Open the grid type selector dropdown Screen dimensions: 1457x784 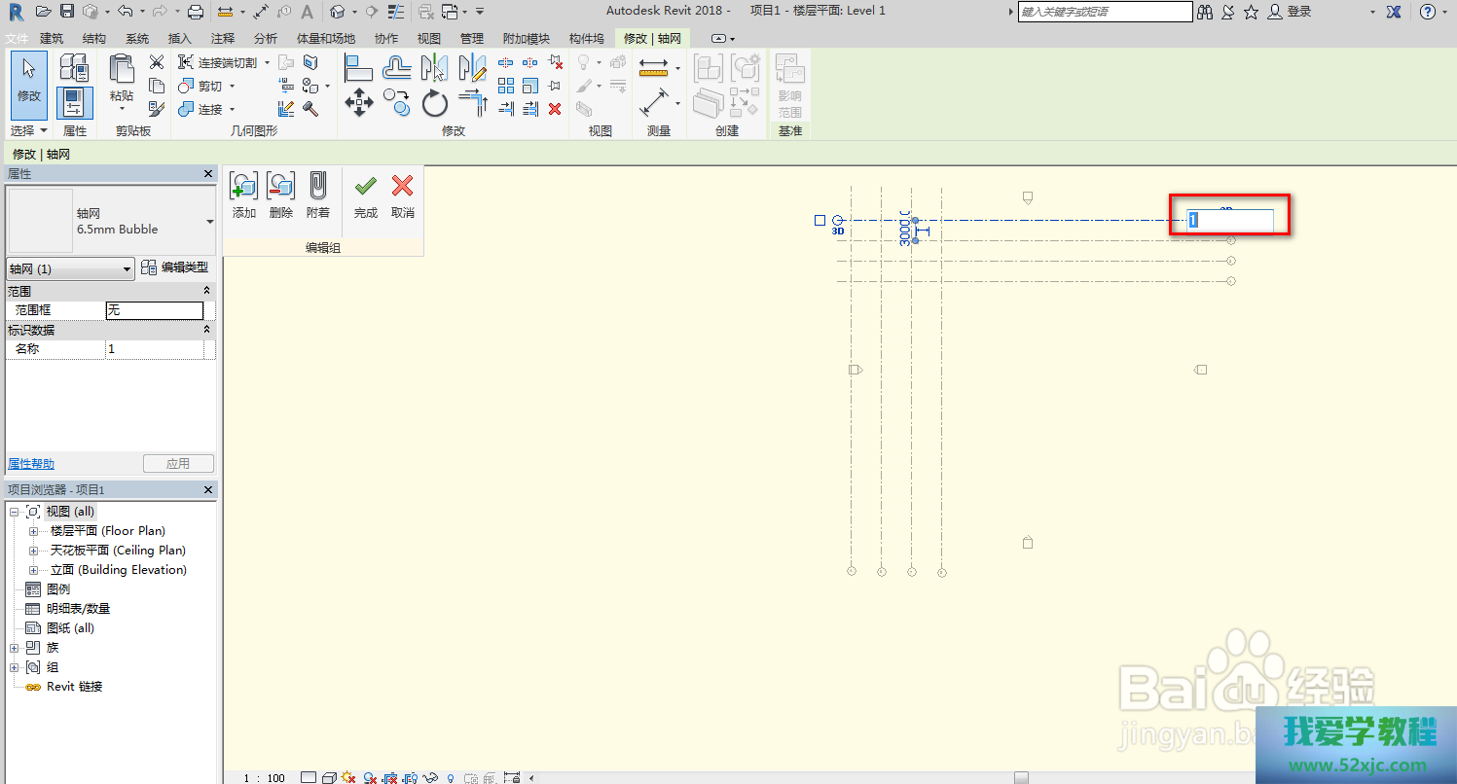pos(209,222)
